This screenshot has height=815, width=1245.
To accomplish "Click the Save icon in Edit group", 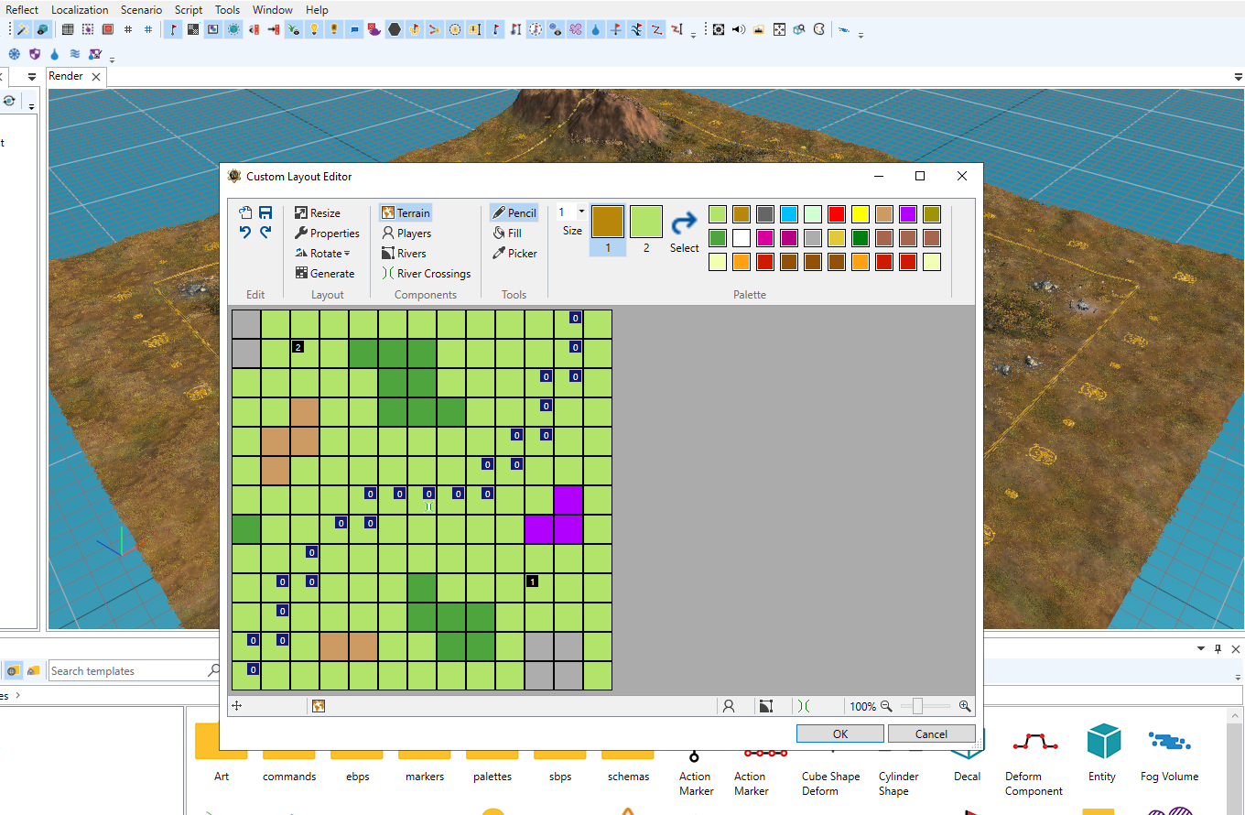I will pos(265,212).
